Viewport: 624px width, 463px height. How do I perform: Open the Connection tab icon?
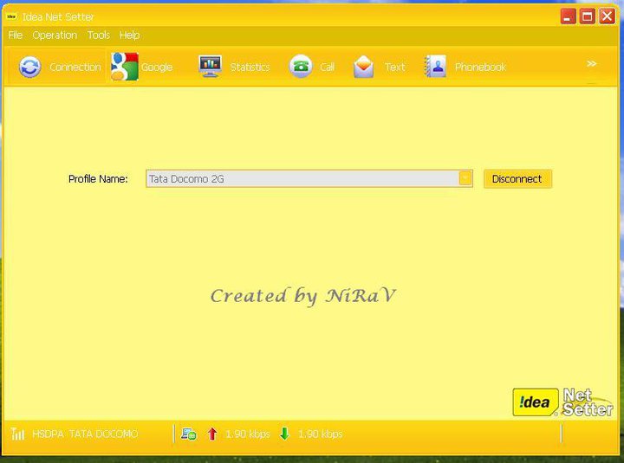(x=30, y=67)
